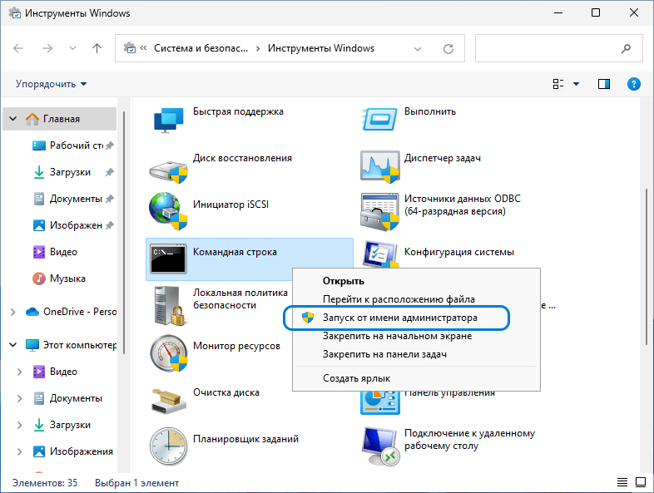Open pinned Загрузки in quick access
Image resolution: width=654 pixels, height=493 pixels.
pos(73,172)
